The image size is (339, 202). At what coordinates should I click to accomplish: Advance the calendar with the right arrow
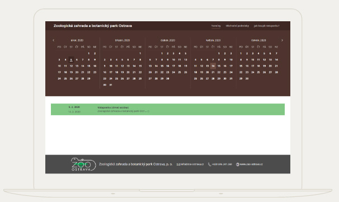pyautogui.click(x=282, y=40)
